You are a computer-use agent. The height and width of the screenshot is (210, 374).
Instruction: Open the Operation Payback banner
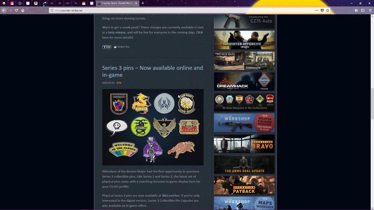pos(244,185)
